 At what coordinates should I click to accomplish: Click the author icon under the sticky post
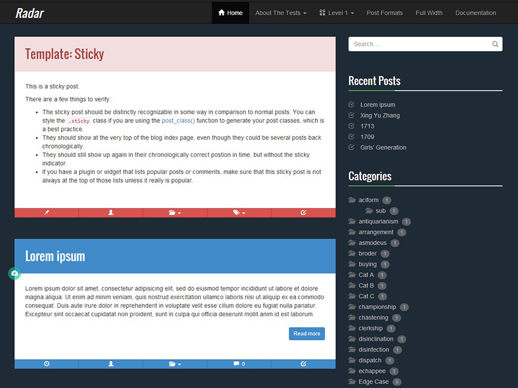[111, 213]
